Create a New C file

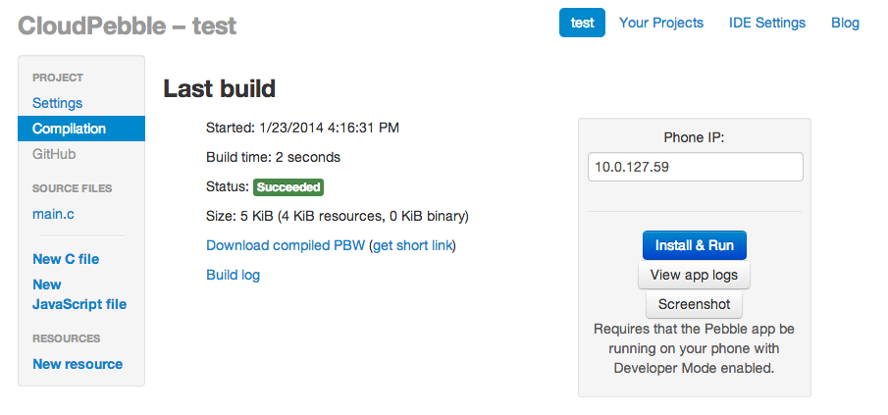pos(66,259)
